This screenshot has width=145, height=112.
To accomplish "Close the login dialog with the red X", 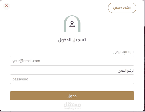I will coord(7,6).
